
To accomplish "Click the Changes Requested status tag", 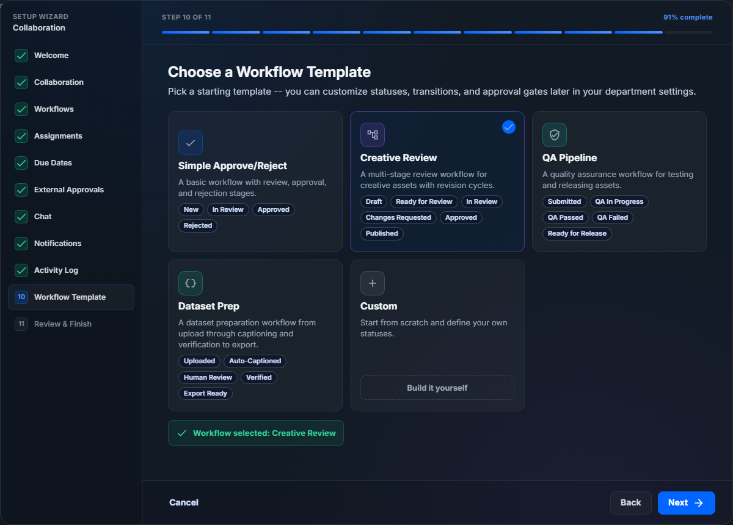I will (x=398, y=217).
